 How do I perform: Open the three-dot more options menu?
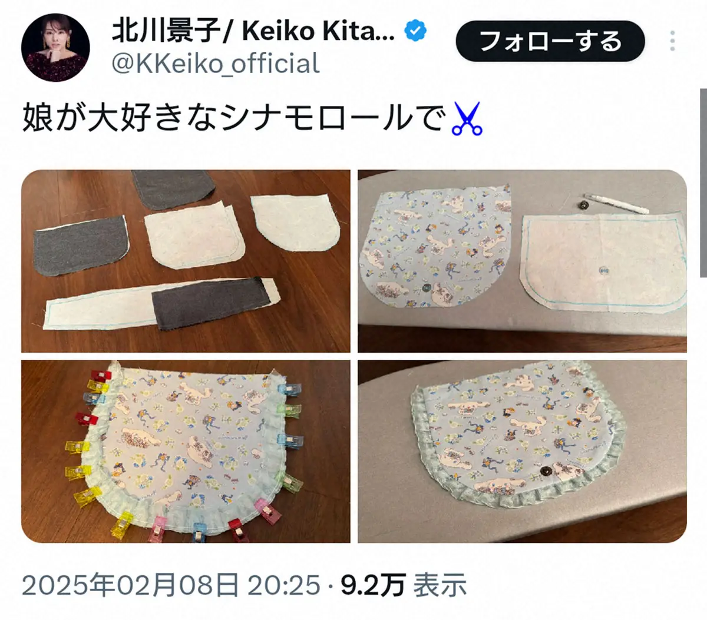[673, 41]
